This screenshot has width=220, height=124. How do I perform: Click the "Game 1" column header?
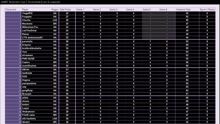point(80,10)
